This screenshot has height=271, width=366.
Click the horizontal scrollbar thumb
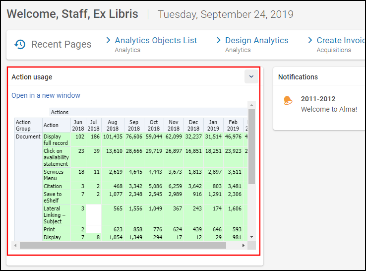[x=122, y=245]
